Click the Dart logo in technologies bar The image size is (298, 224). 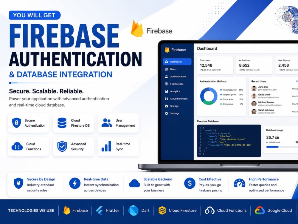(133, 211)
